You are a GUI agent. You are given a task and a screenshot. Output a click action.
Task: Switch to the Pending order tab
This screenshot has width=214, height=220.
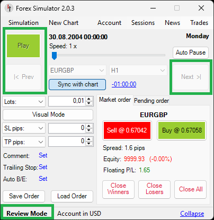click(151, 101)
